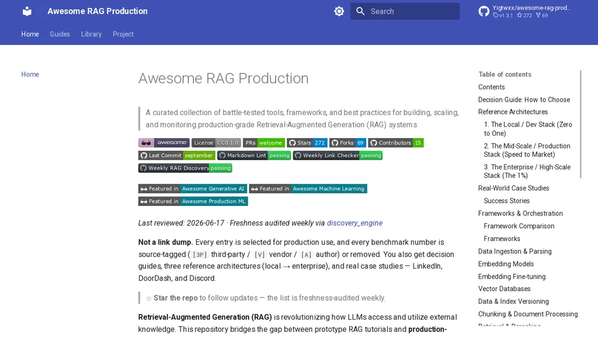598x337 pixels.
Task: Open the discovery_engine link
Action: 355,223
